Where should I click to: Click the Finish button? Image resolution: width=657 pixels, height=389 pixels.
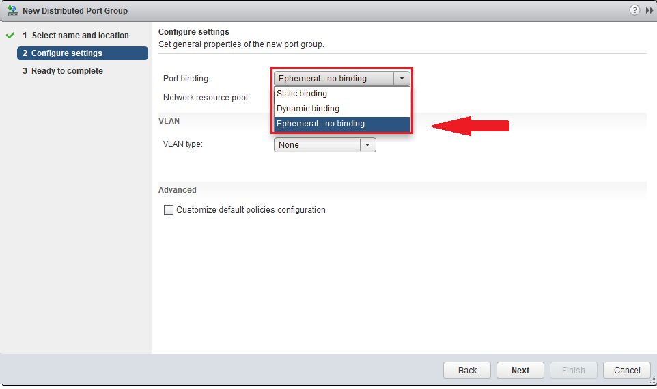pyautogui.click(x=573, y=370)
